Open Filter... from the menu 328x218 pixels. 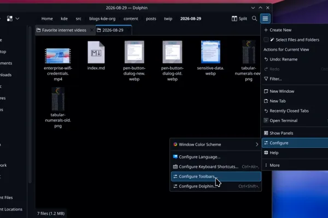click(295, 79)
